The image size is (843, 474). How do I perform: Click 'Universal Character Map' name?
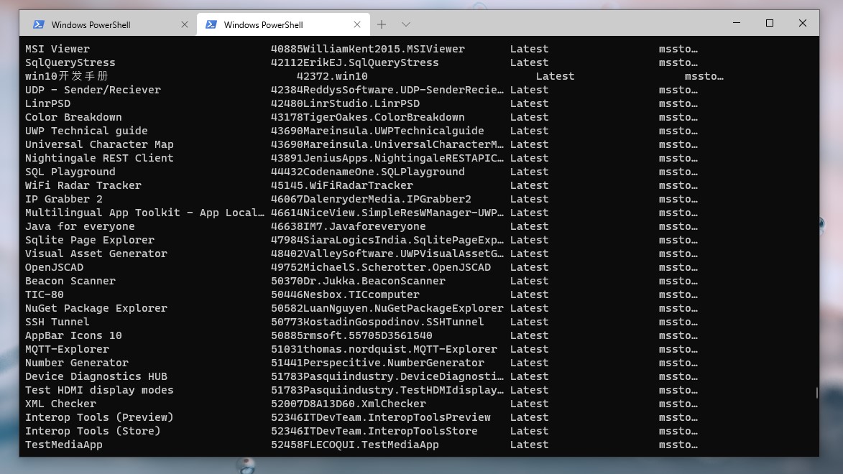pos(99,144)
